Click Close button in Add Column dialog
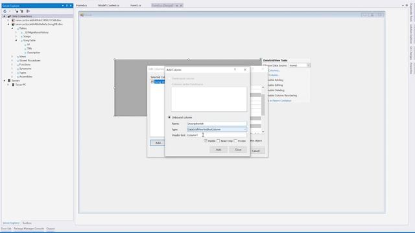The image size is (415, 233). (x=238, y=150)
